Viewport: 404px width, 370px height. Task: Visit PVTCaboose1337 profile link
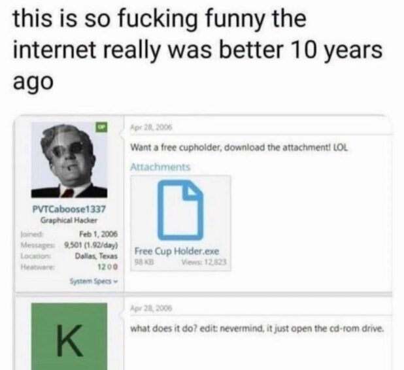(69, 209)
